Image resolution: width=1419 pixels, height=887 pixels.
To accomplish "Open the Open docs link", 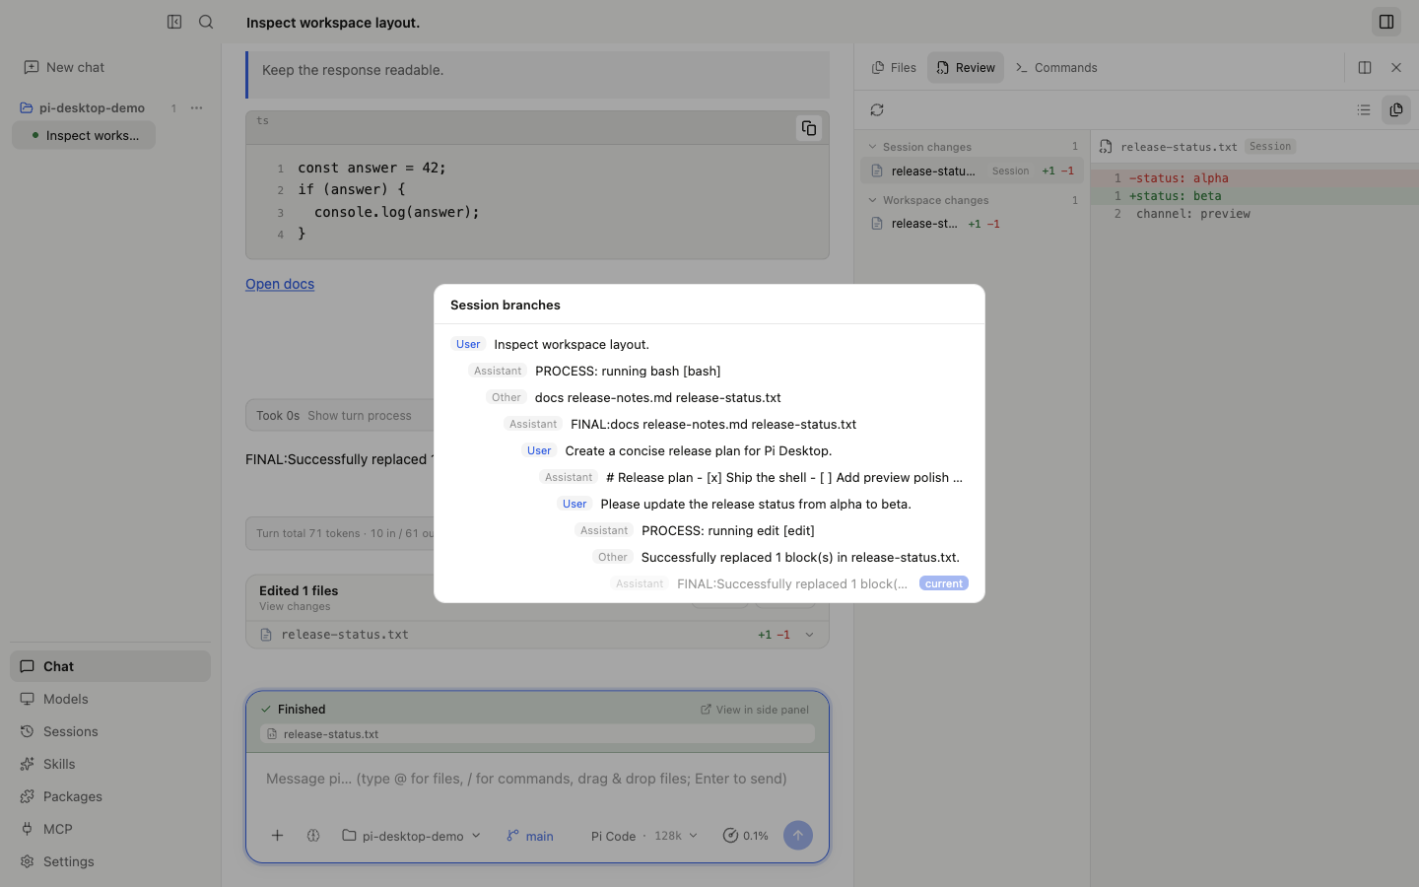I will pos(280,284).
